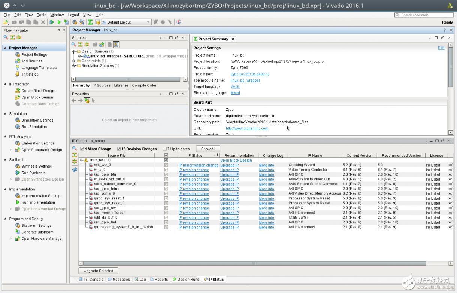
Task: Enable the 7 Up-to-dates checkbox
Action: (164, 149)
